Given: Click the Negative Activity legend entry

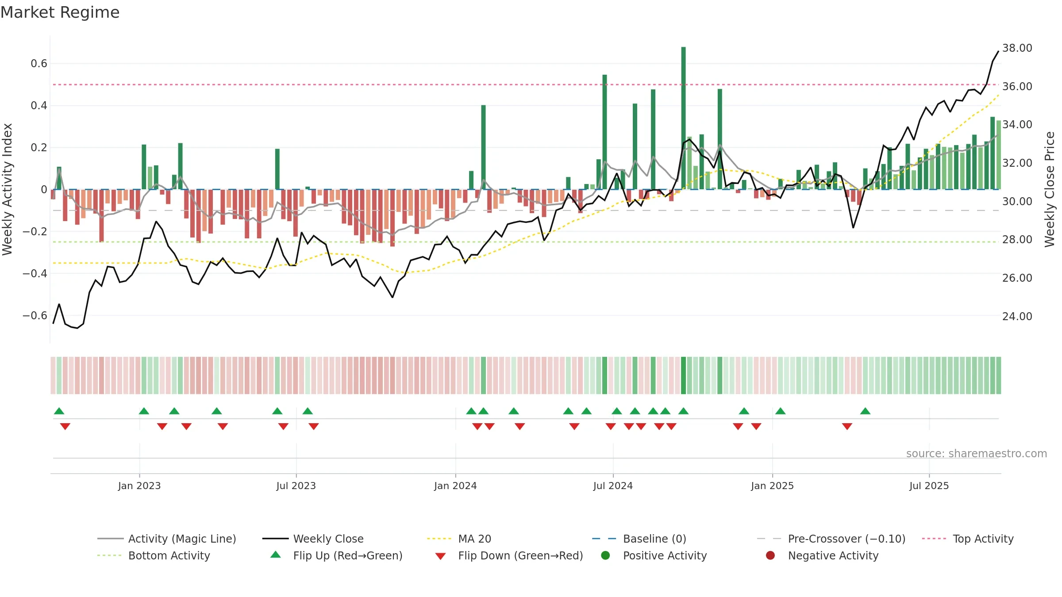Looking at the screenshot, I should click(822, 555).
